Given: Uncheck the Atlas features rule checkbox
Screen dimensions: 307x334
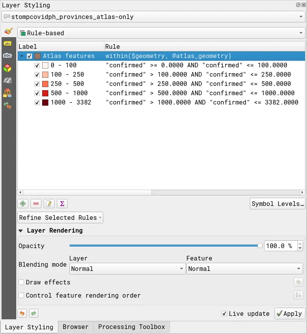Looking at the screenshot, I should pyautogui.click(x=30, y=56).
